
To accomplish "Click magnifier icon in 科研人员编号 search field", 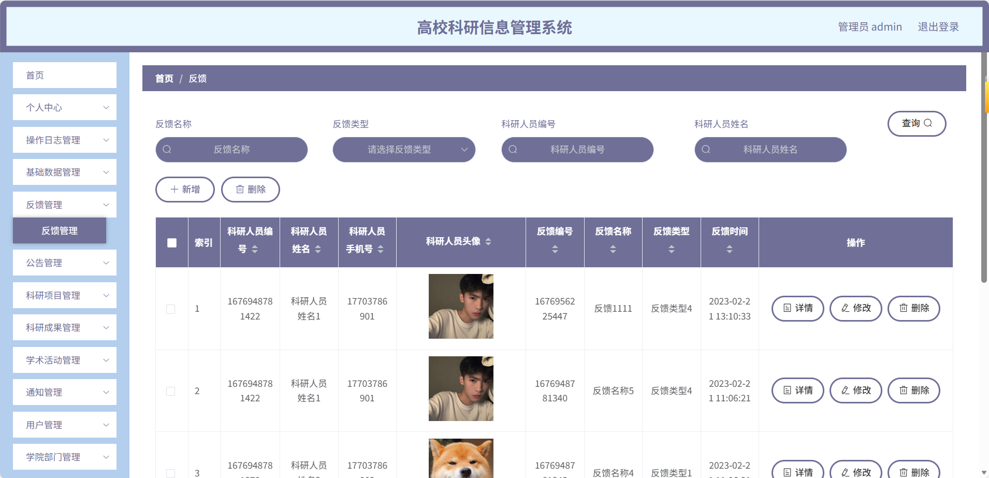I will click(x=513, y=150).
